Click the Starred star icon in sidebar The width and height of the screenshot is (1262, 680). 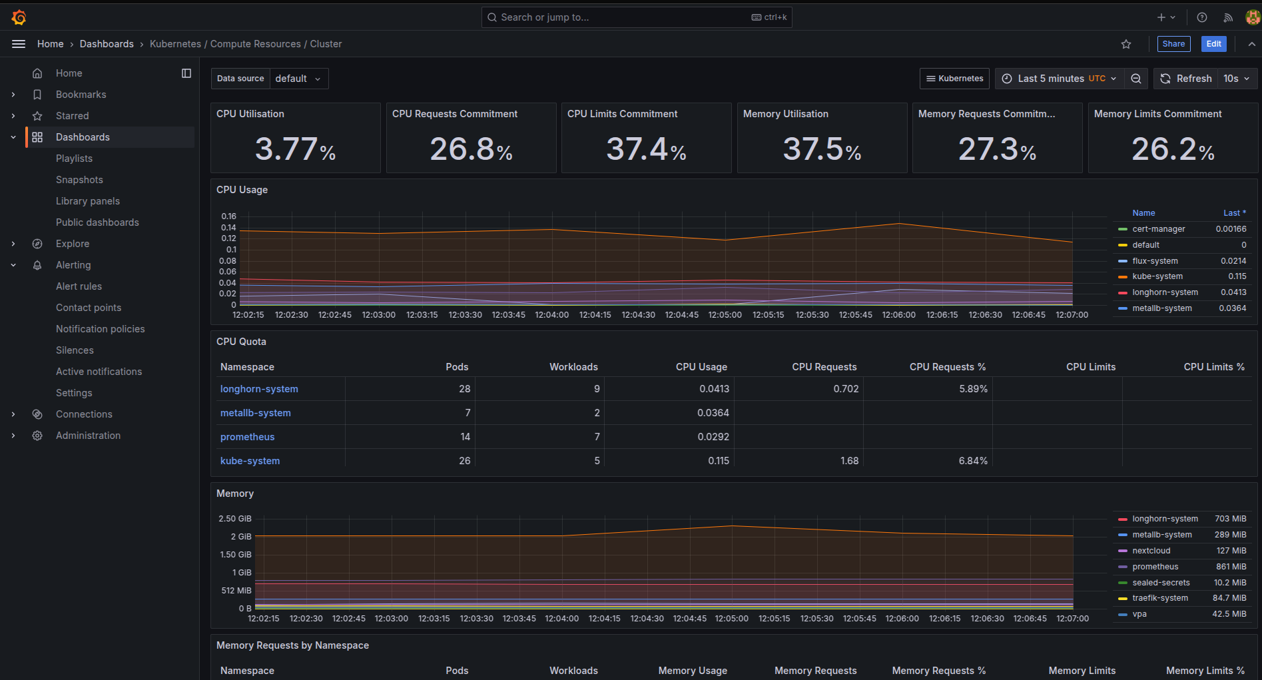[x=37, y=116]
